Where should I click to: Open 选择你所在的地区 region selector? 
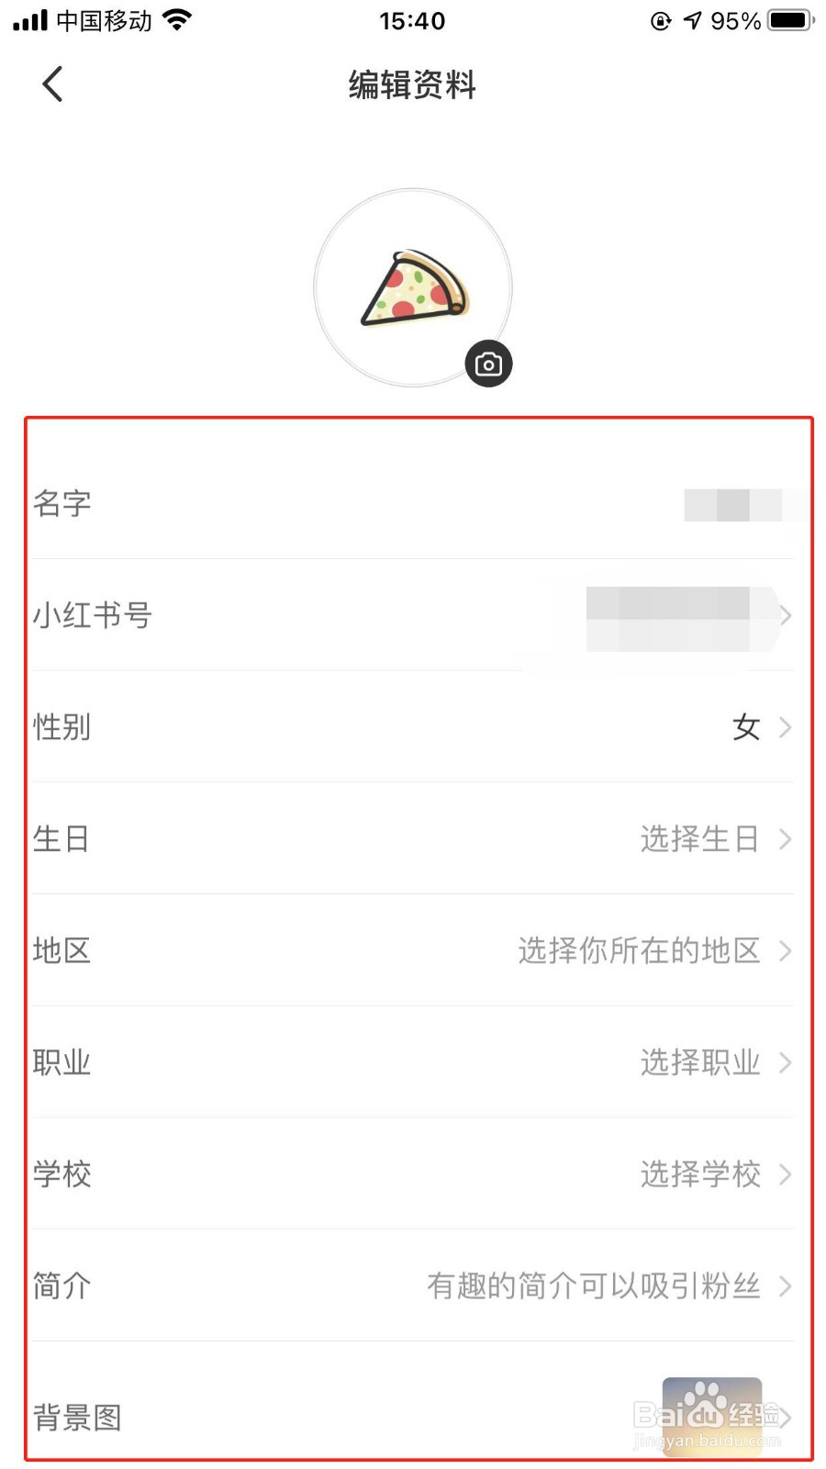pyautogui.click(x=639, y=950)
